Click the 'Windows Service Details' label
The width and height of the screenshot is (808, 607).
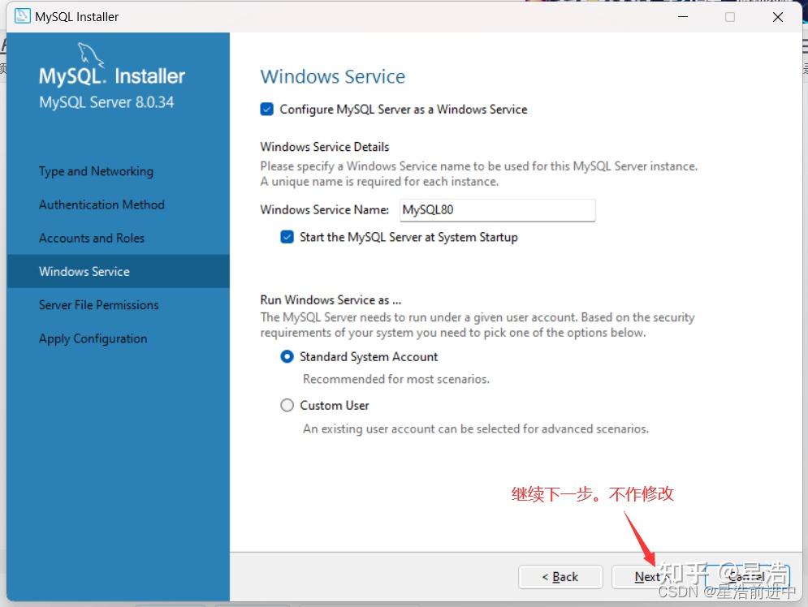tap(325, 147)
